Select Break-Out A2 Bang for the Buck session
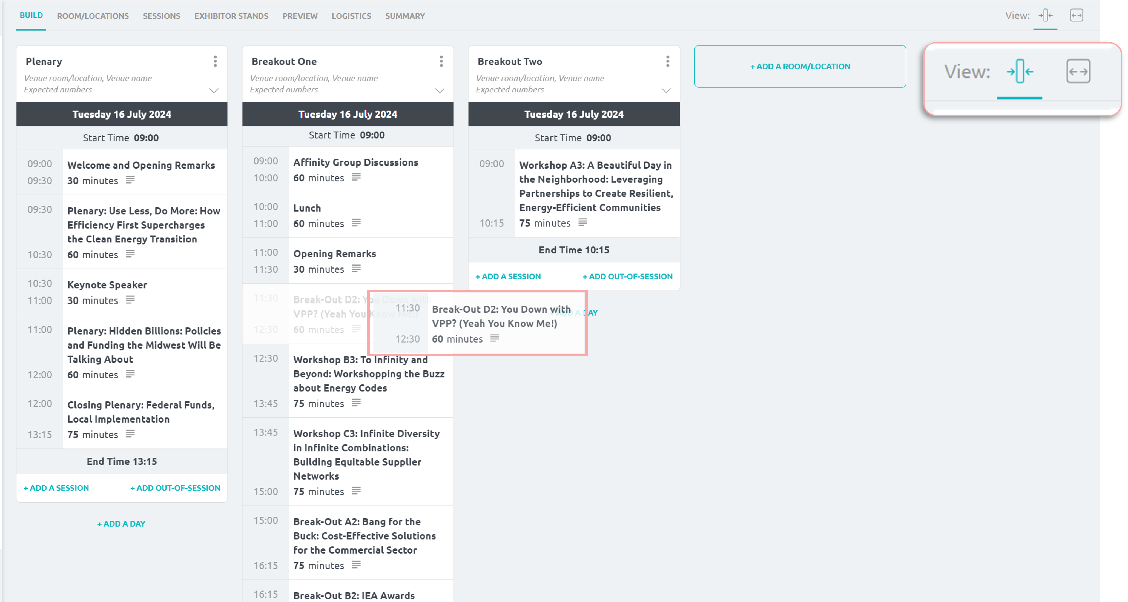This screenshot has width=1128, height=602. tap(364, 536)
